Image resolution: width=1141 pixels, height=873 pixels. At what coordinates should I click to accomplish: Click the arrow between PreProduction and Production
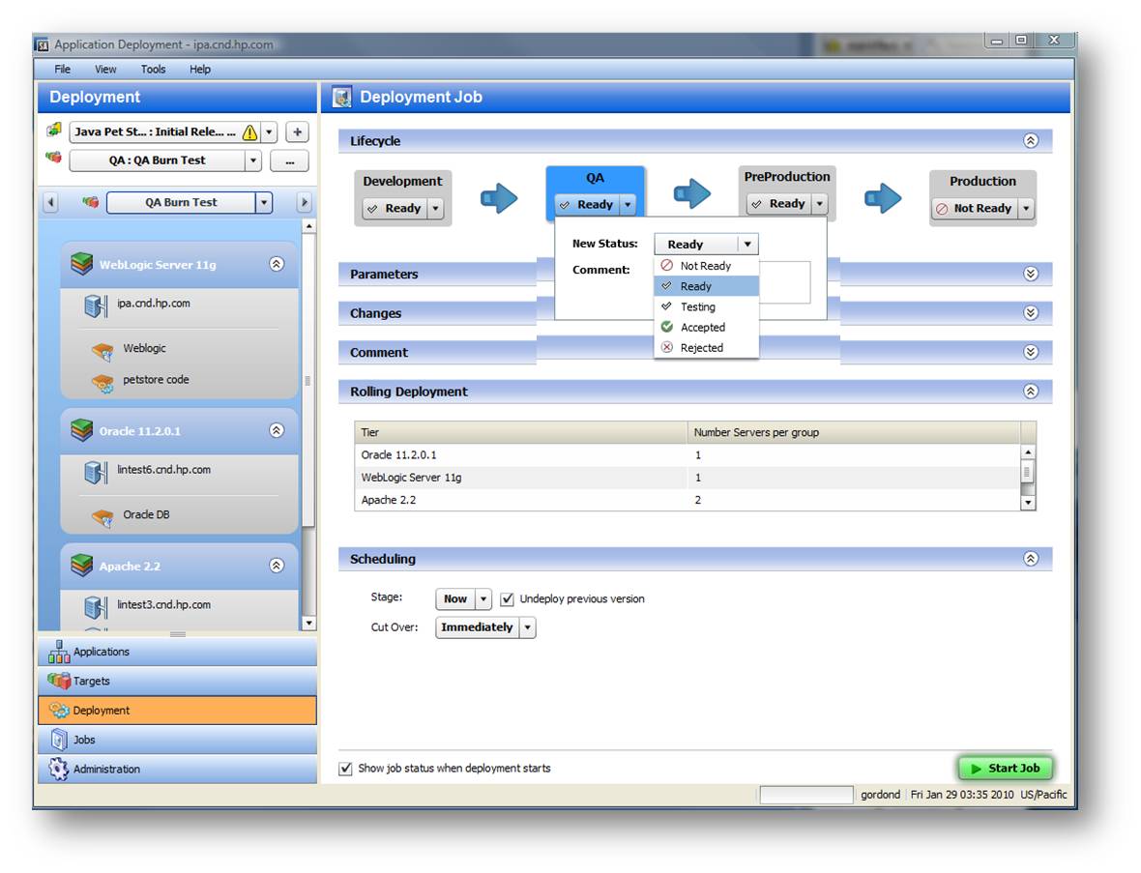point(883,197)
